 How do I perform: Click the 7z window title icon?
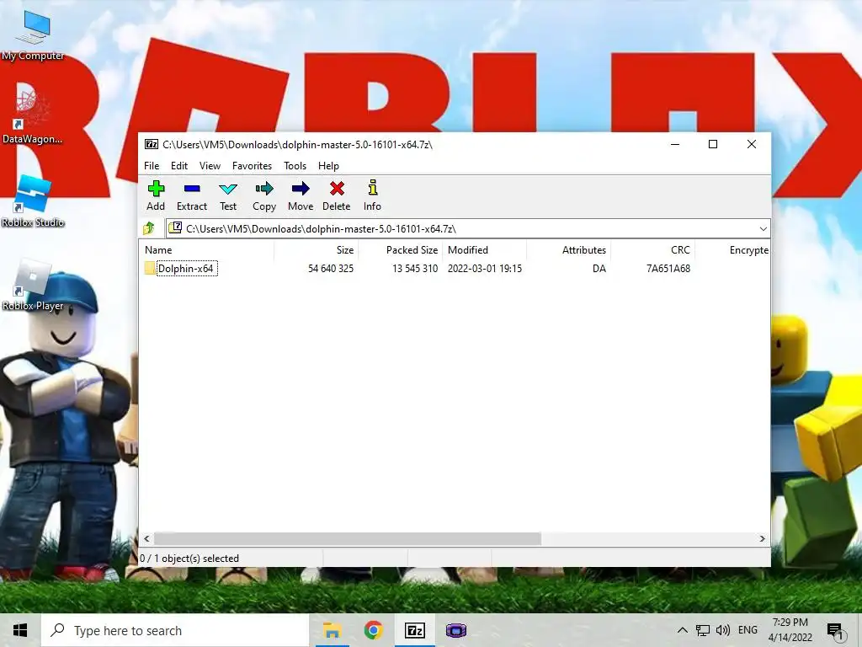tap(152, 144)
